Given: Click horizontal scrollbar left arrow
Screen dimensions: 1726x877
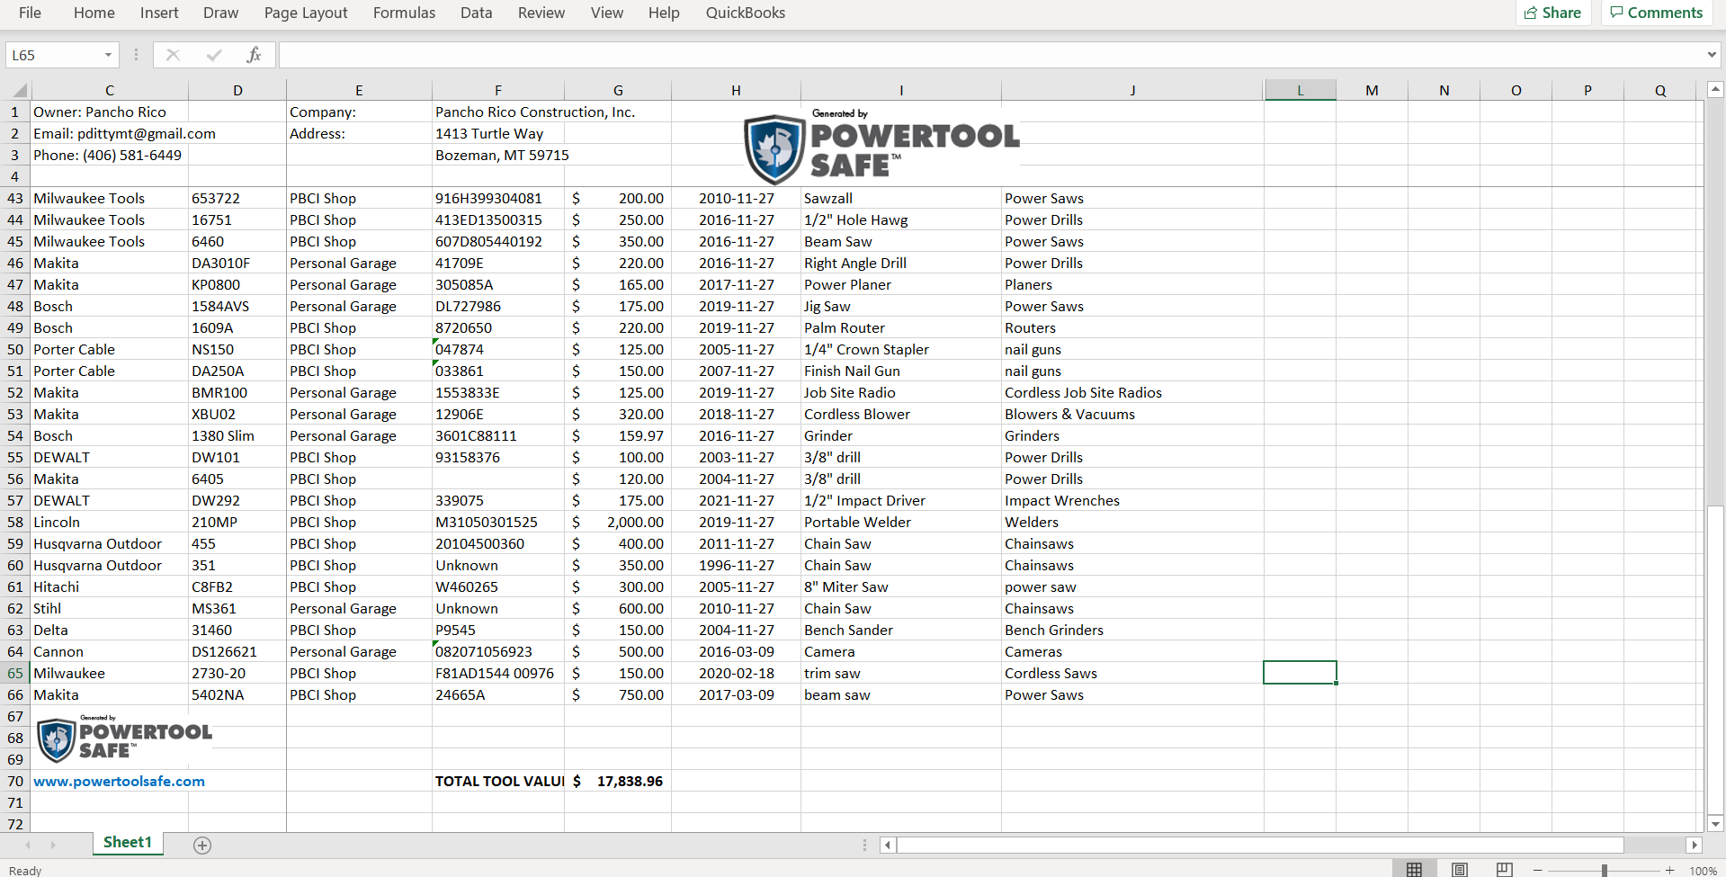Looking at the screenshot, I should pyautogui.click(x=888, y=845).
